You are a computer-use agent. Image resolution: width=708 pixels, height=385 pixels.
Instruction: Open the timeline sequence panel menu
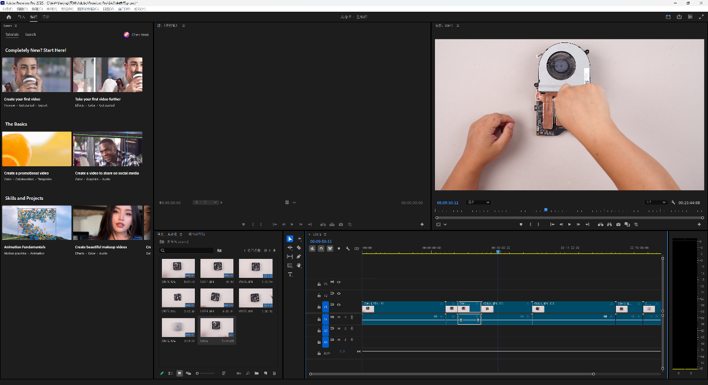tap(324, 234)
